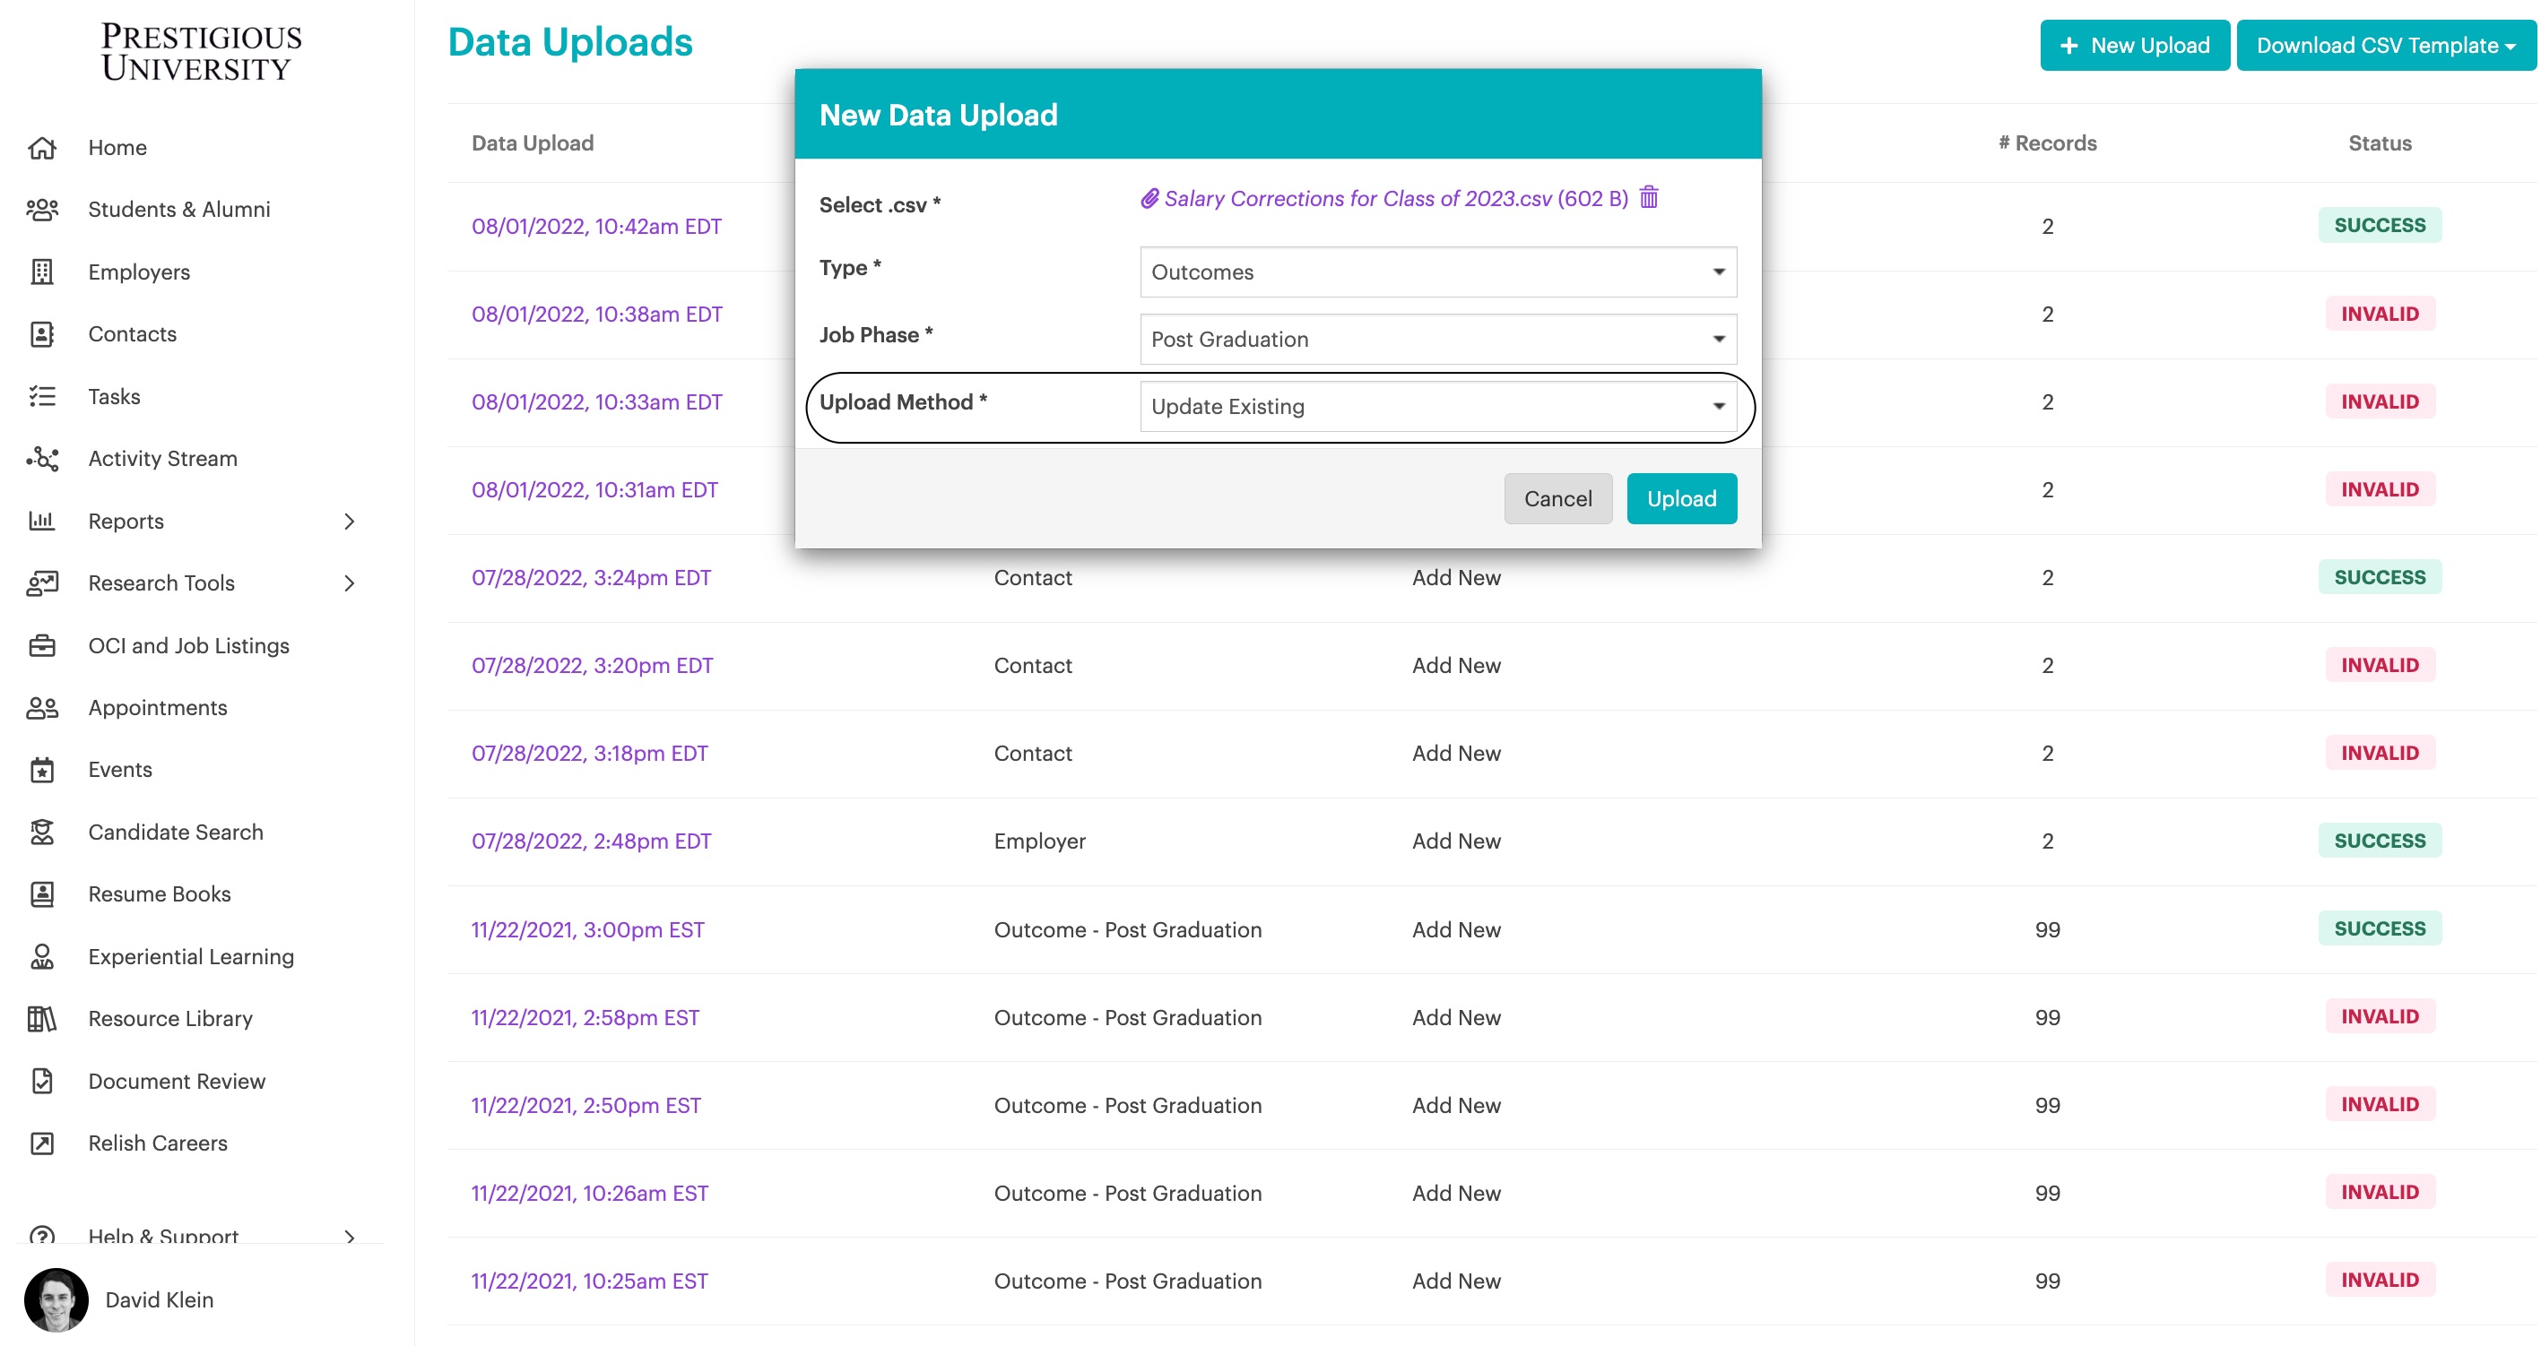Click the Reports bar chart icon
The width and height of the screenshot is (2541, 1346).
pyautogui.click(x=41, y=521)
